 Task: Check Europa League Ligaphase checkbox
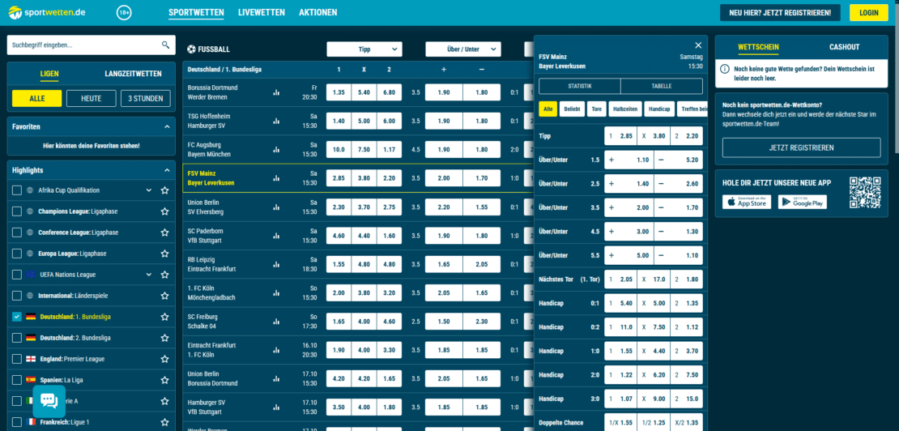[x=17, y=254]
